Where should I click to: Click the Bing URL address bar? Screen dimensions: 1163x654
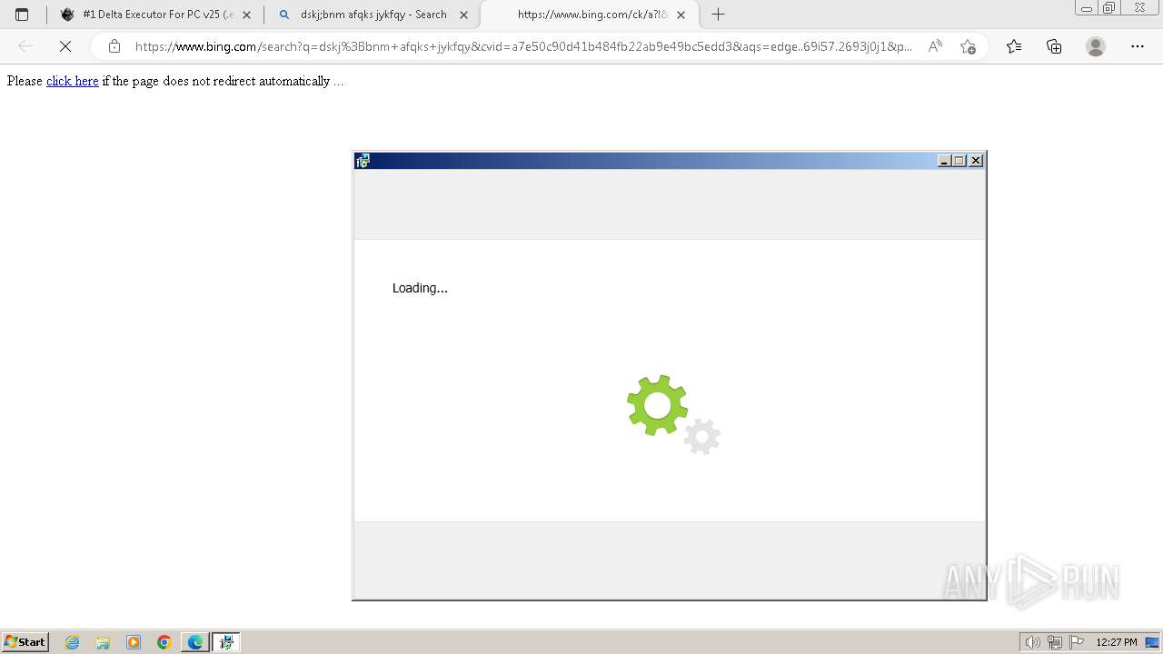(x=523, y=46)
